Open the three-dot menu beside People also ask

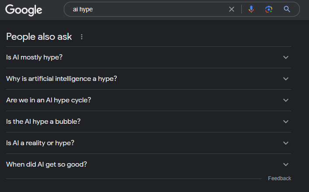[x=82, y=37]
